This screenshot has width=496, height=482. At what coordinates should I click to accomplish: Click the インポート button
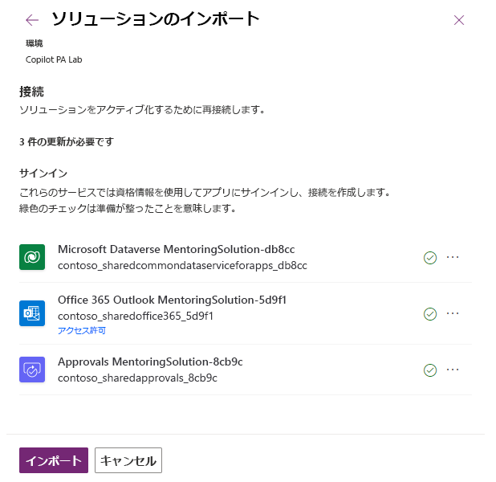(54, 460)
